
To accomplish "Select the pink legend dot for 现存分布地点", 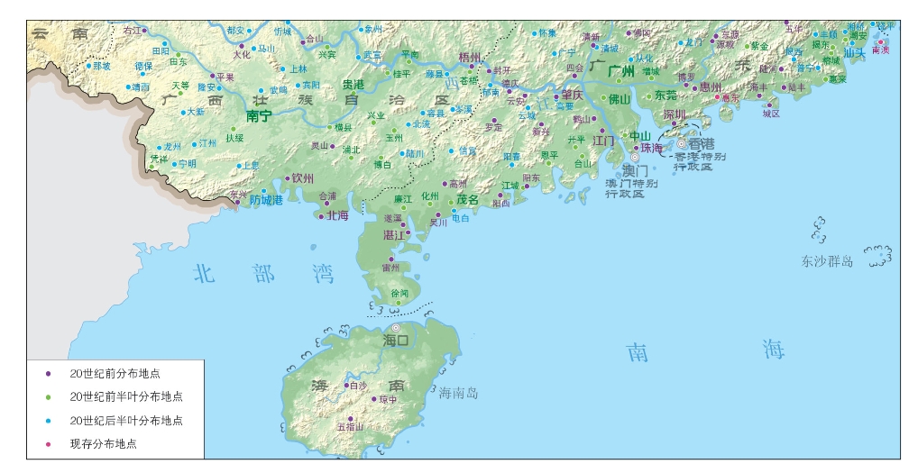I will [x=49, y=444].
